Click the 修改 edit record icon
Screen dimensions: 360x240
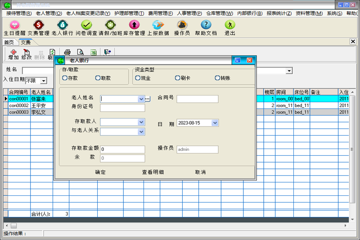point(27,54)
